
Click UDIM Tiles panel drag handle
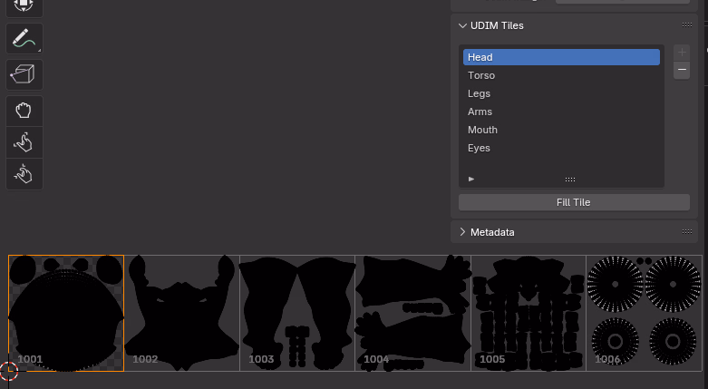click(x=687, y=24)
